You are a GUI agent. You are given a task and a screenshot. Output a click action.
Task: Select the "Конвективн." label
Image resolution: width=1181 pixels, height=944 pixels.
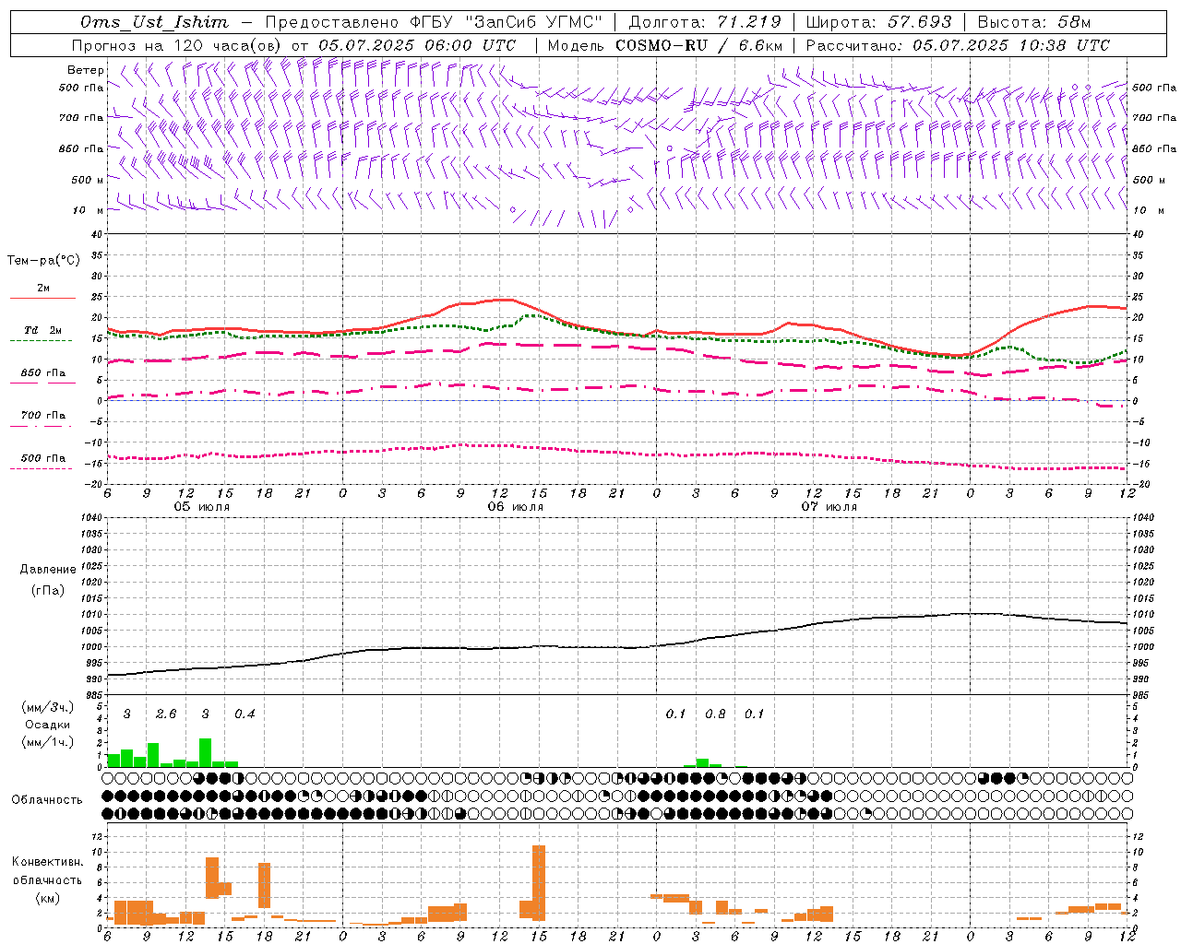(x=47, y=862)
